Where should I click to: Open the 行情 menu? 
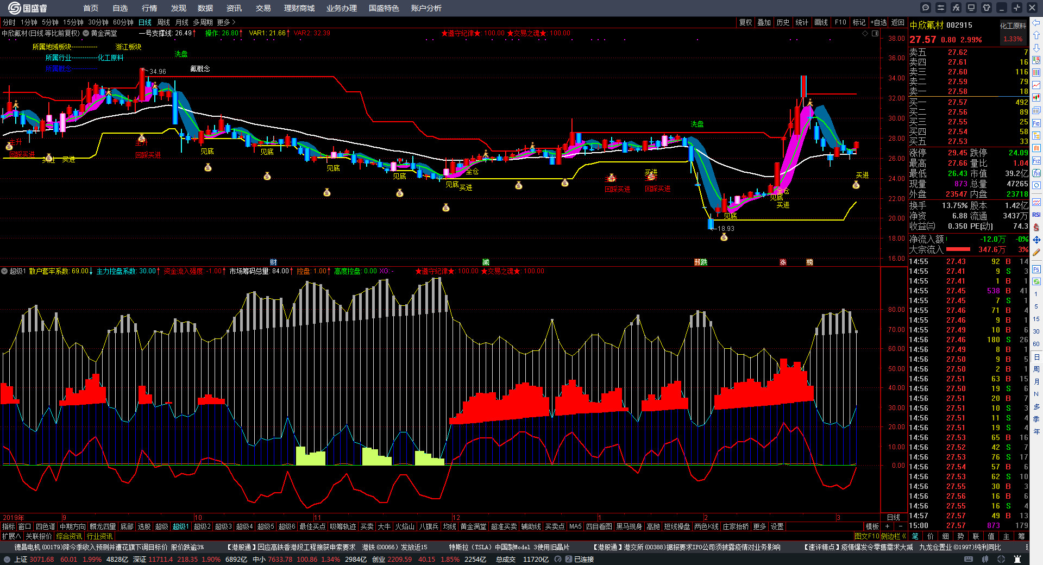(x=149, y=8)
